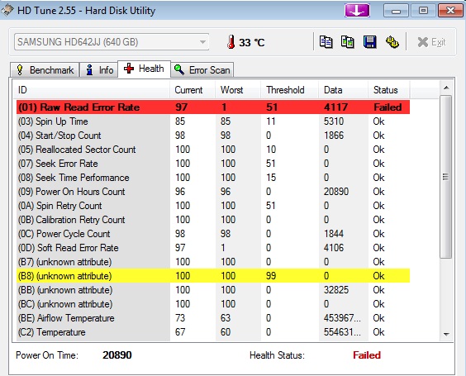
Task: Click the HD Tune app icon in title bar
Action: click(7, 10)
